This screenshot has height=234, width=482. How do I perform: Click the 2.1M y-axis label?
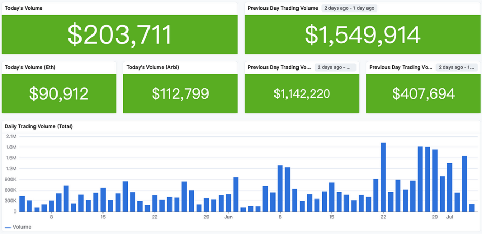click(11, 136)
